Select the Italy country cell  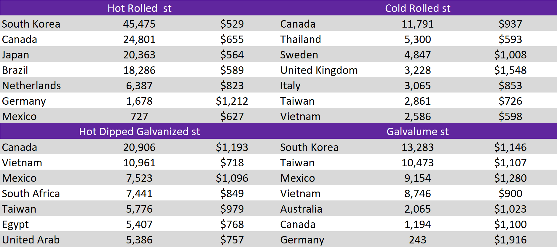coord(290,86)
